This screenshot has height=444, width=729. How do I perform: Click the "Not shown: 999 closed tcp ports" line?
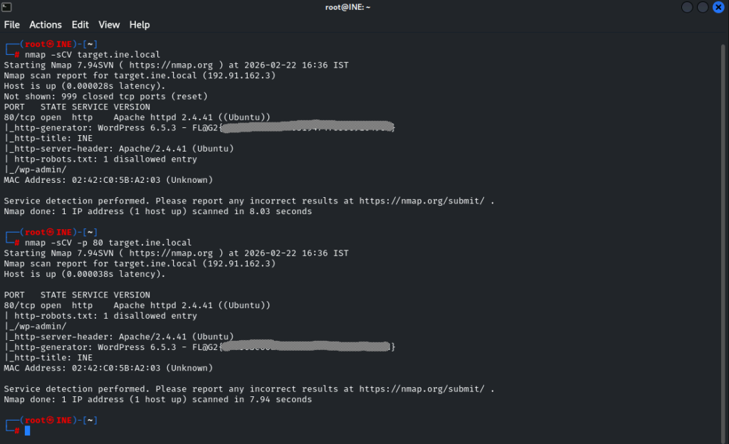click(105, 96)
